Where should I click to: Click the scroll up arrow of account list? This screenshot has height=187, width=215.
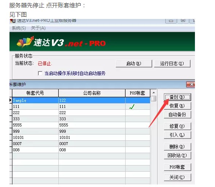point(154,93)
